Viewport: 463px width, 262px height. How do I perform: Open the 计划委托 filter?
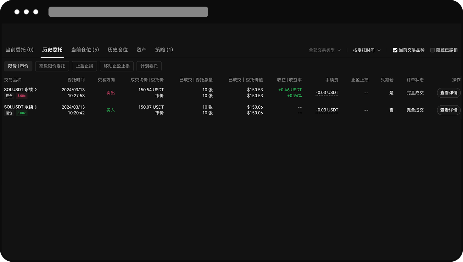point(149,66)
